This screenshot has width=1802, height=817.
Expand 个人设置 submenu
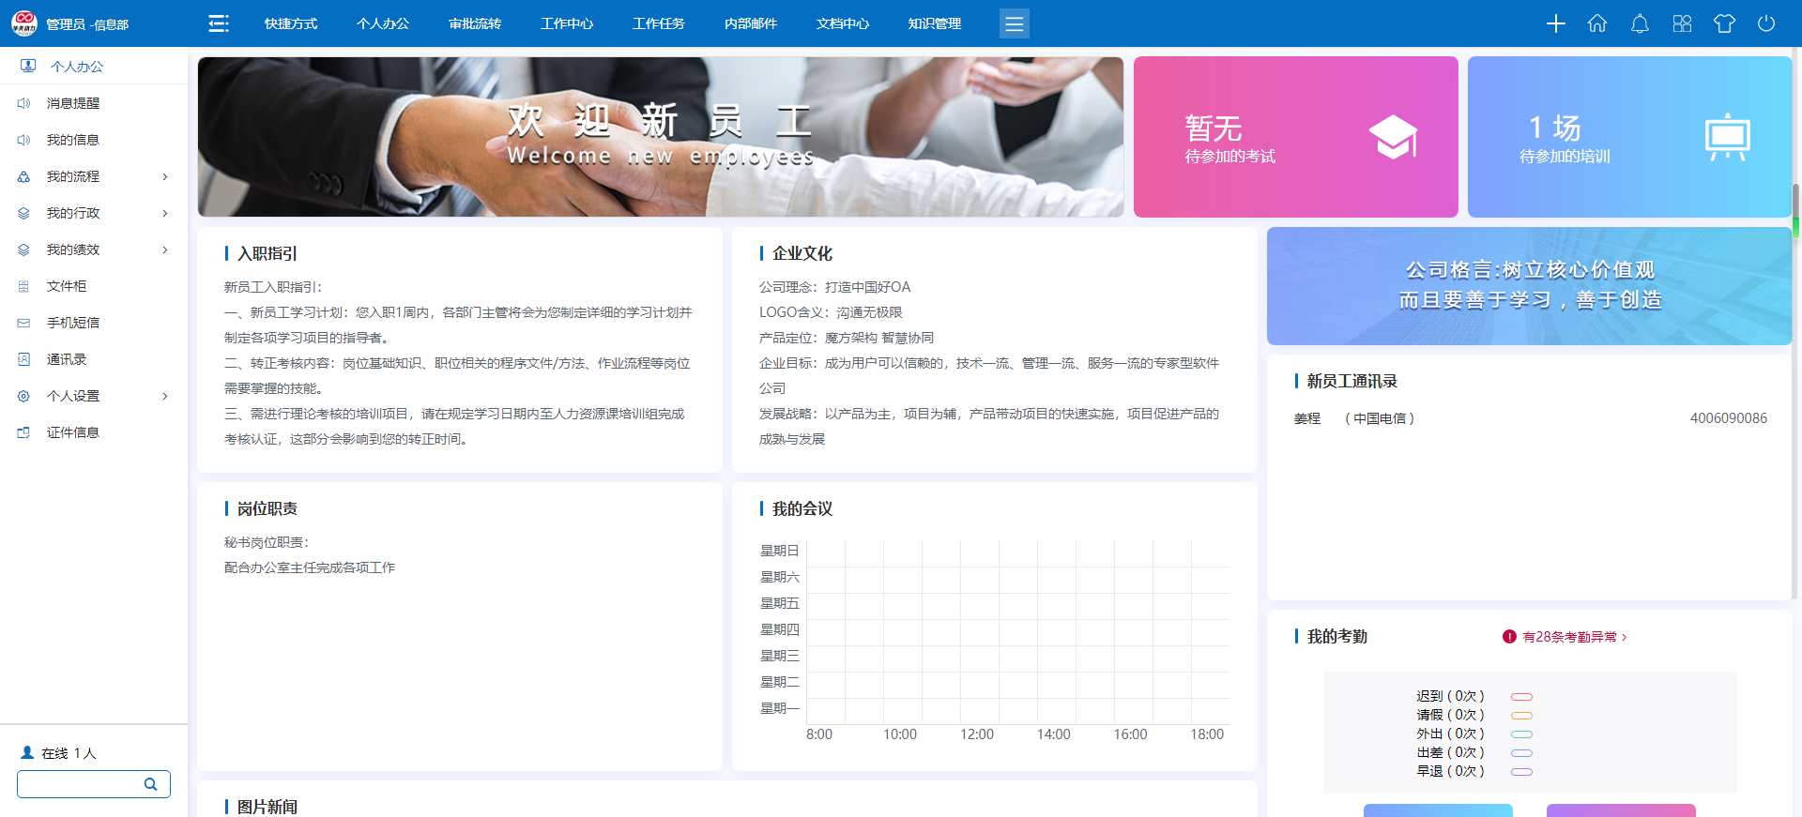coord(165,396)
